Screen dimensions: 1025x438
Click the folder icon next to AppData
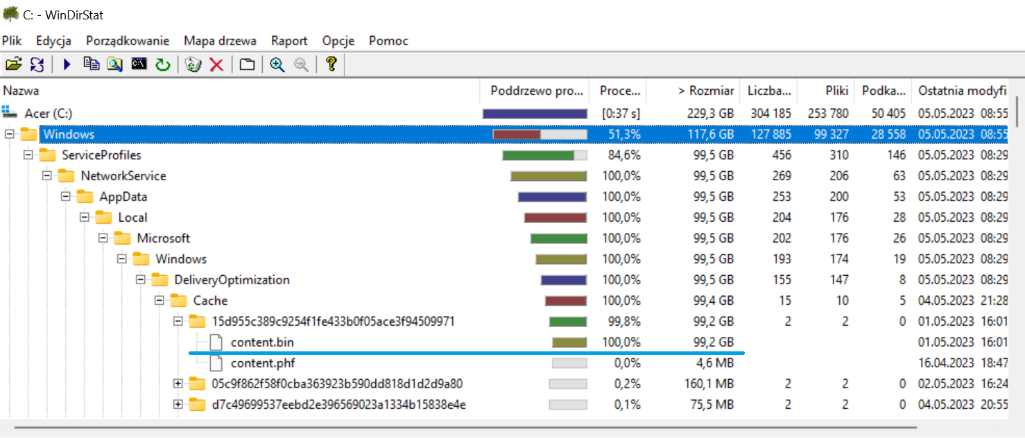(85, 196)
